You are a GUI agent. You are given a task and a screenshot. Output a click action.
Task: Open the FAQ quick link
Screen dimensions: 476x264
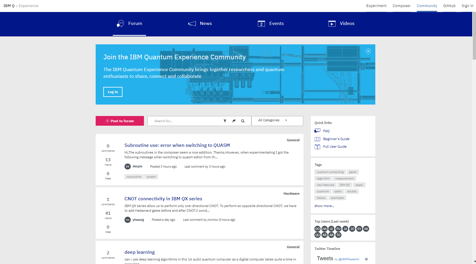326,131
